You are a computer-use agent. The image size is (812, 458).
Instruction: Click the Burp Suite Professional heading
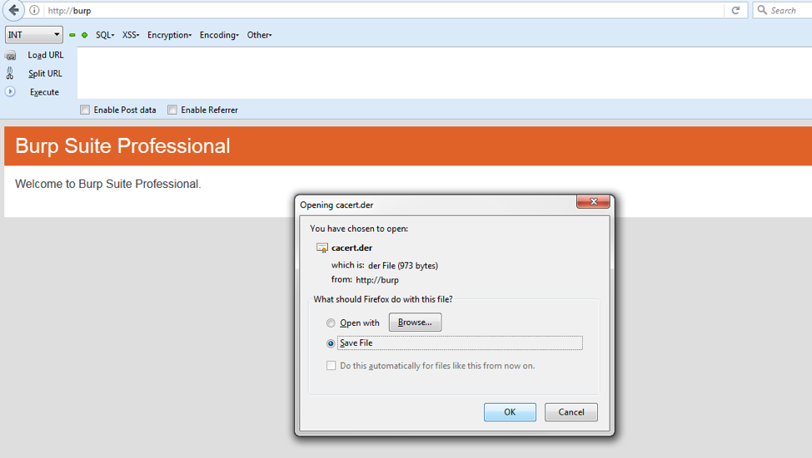click(122, 145)
